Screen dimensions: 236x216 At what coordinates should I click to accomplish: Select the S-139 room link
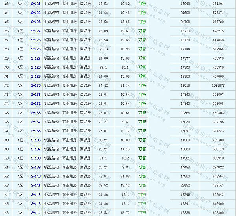[x=36, y=167]
